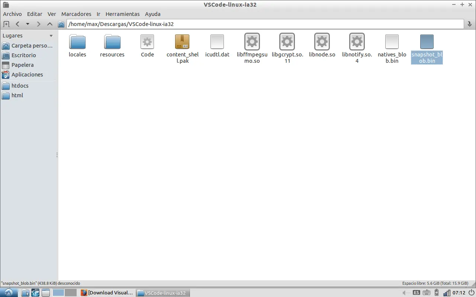Switch to the Download Visual Firefox window
The image size is (476, 297).
(x=107, y=293)
